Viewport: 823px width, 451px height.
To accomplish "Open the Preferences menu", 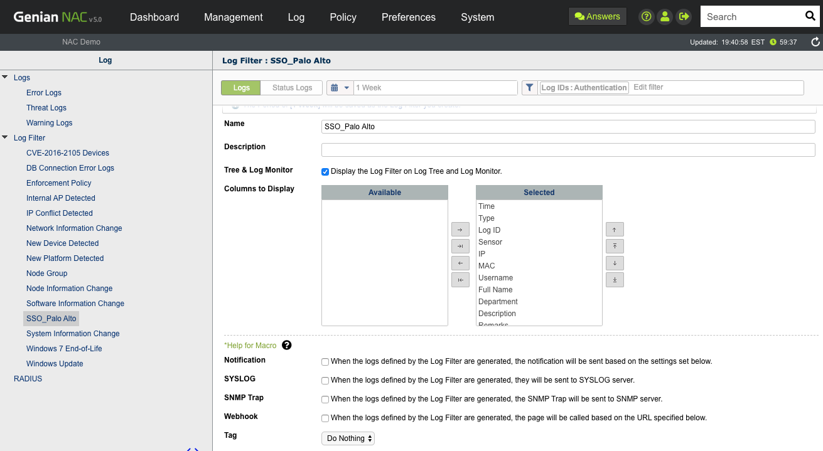I will click(409, 17).
